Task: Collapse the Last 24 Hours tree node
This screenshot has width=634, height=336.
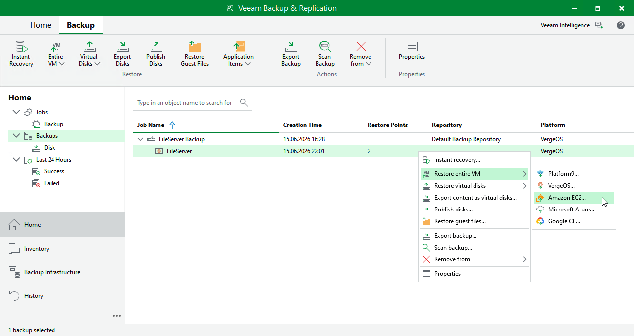Action: click(x=16, y=160)
